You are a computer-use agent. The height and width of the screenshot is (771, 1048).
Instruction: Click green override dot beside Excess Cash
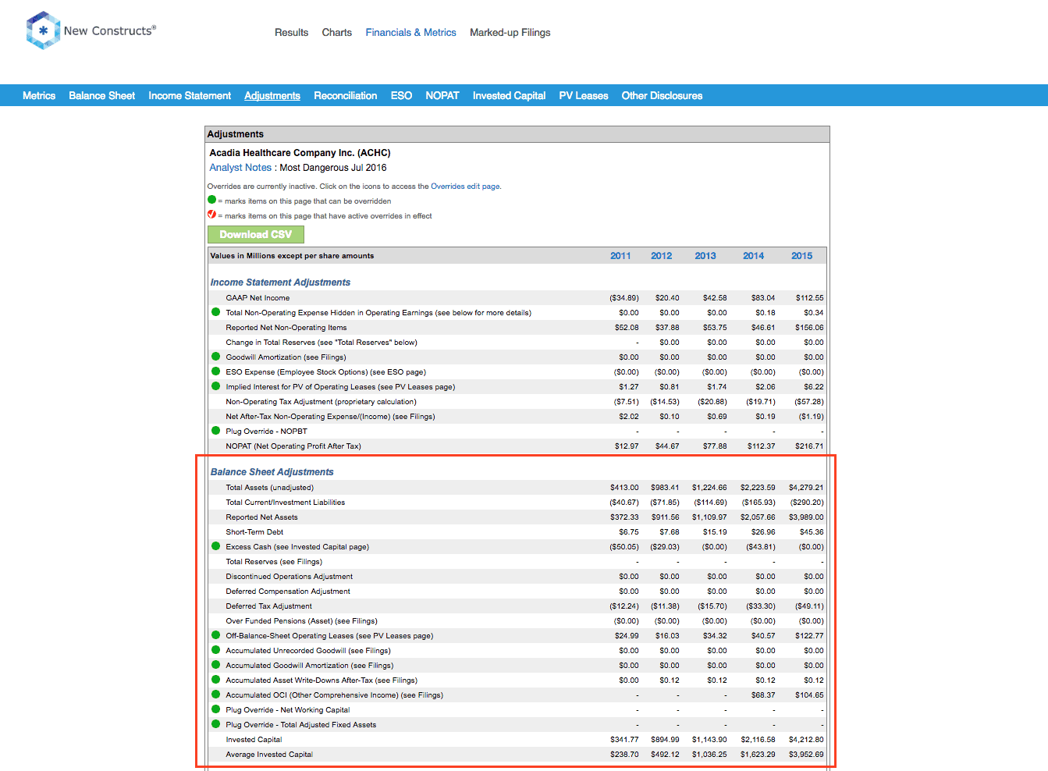[216, 546]
